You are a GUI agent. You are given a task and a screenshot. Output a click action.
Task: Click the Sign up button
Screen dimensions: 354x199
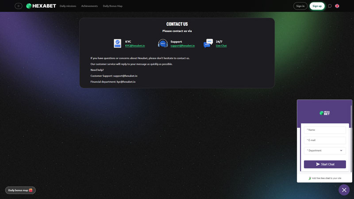pyautogui.click(x=317, y=6)
